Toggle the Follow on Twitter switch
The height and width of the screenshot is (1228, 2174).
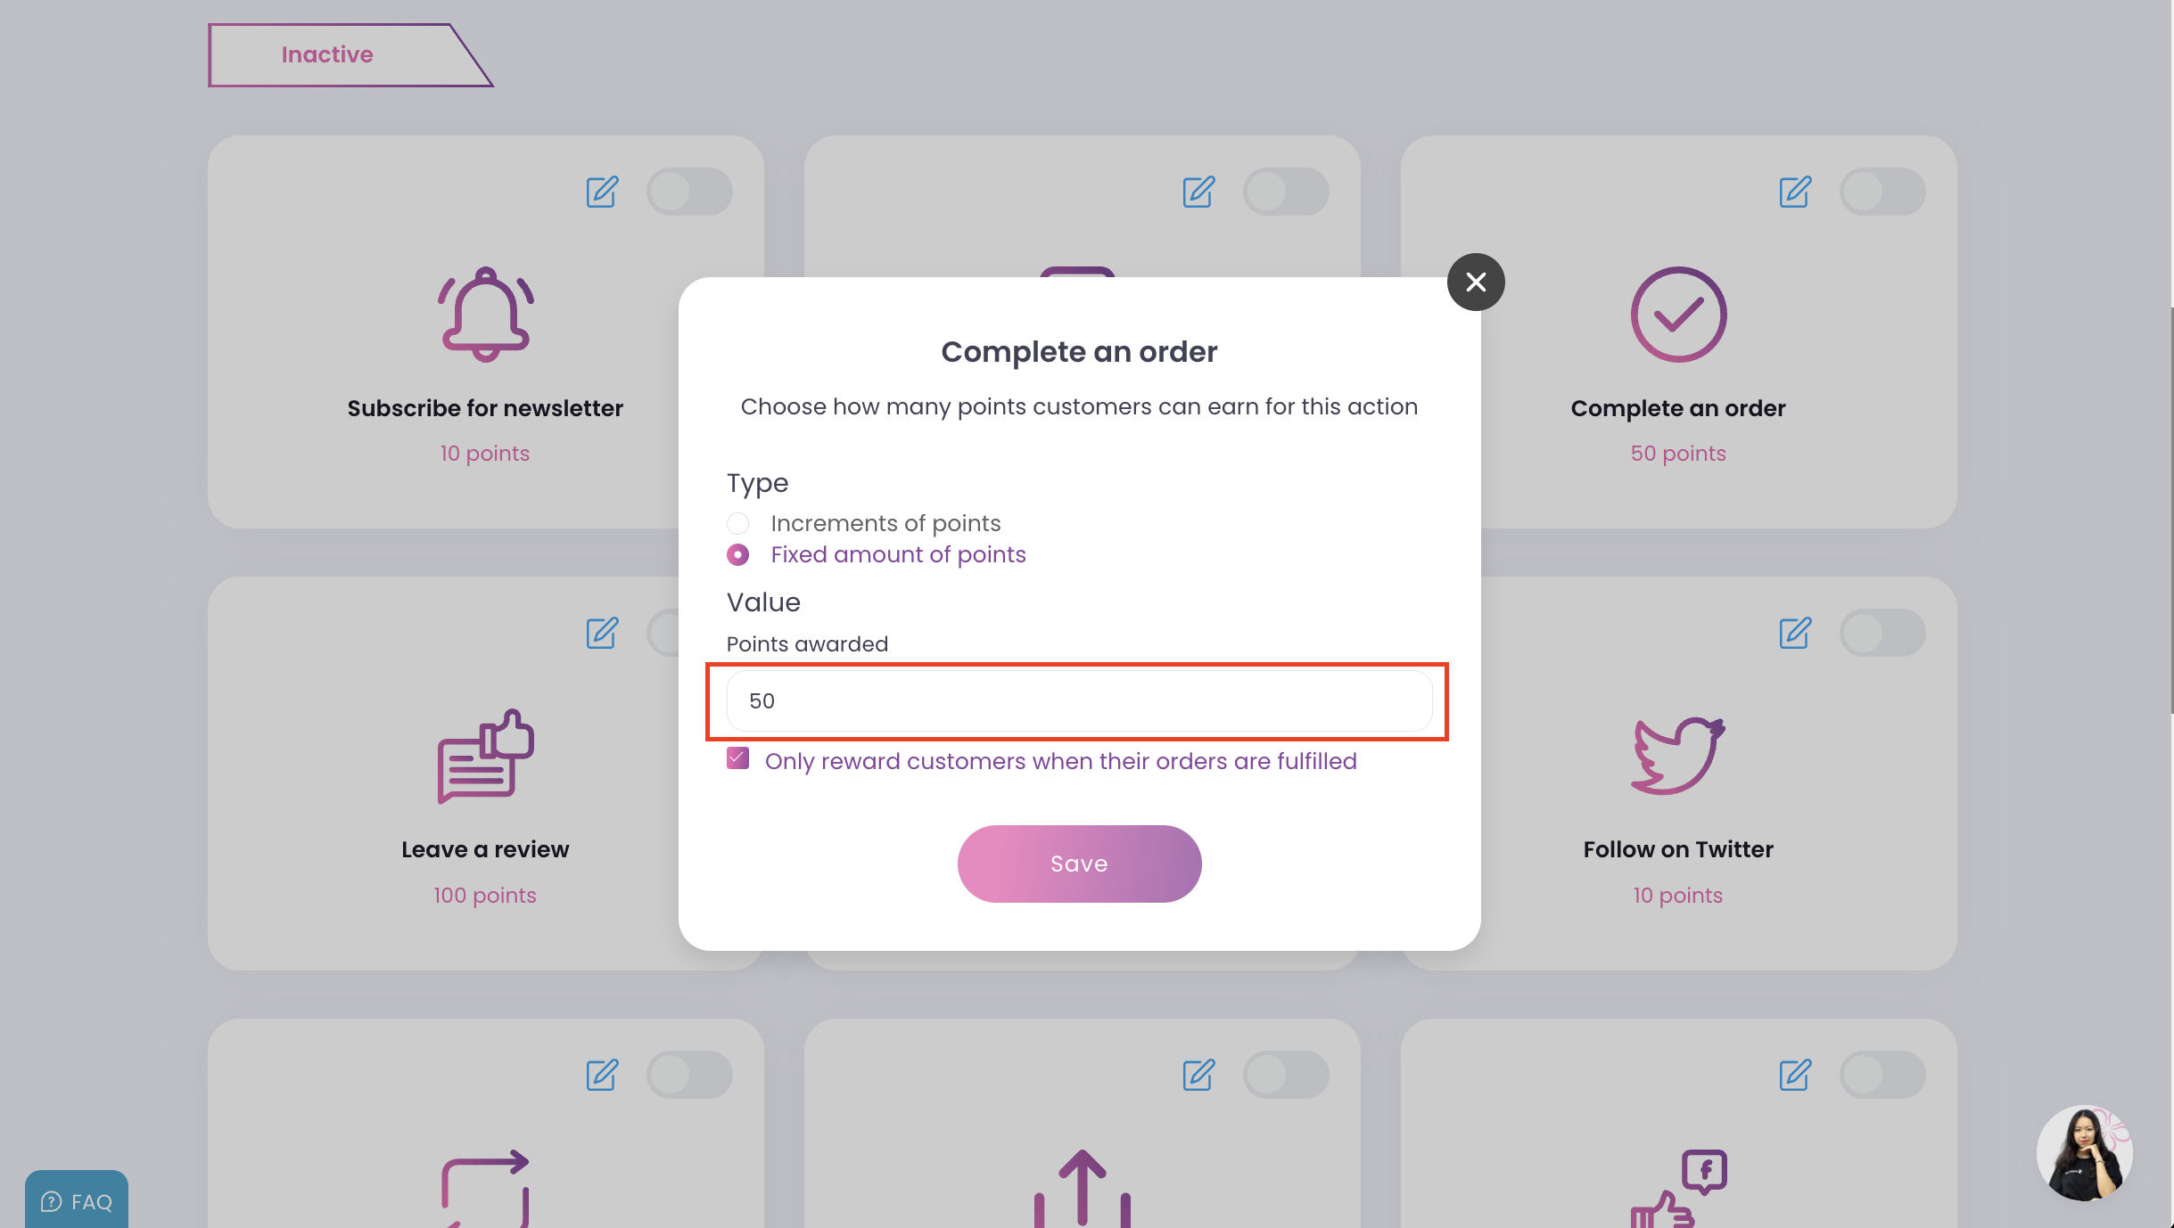(1882, 633)
